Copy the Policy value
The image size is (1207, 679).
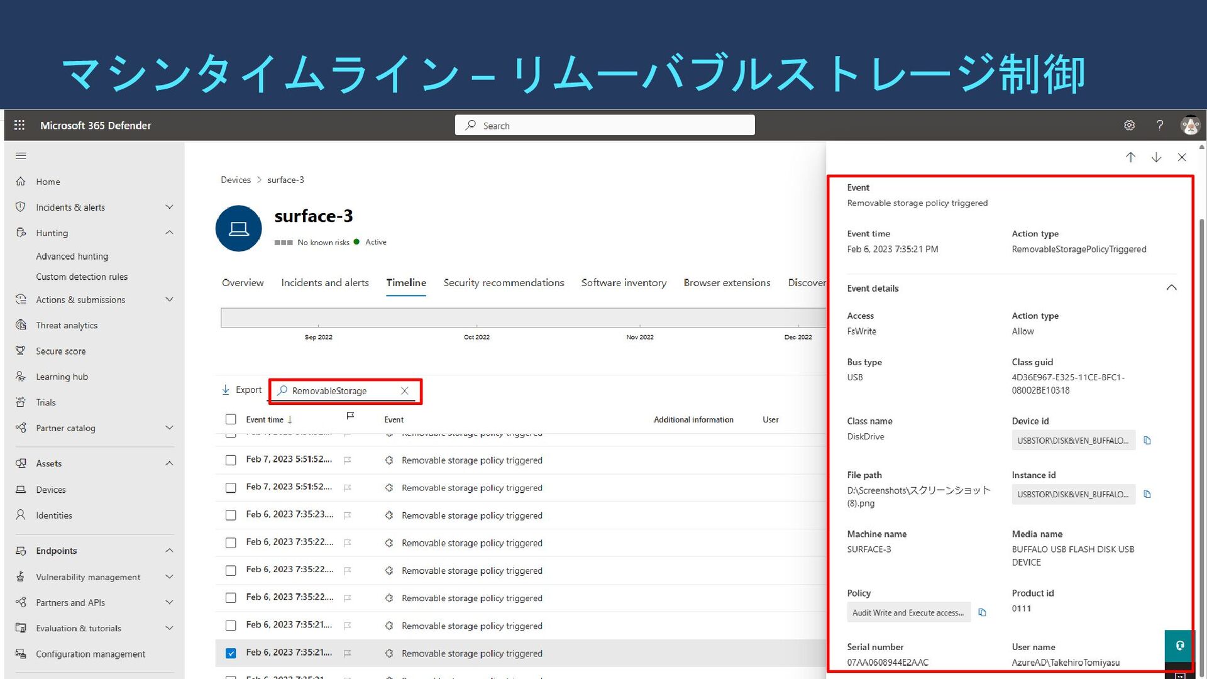click(x=983, y=612)
